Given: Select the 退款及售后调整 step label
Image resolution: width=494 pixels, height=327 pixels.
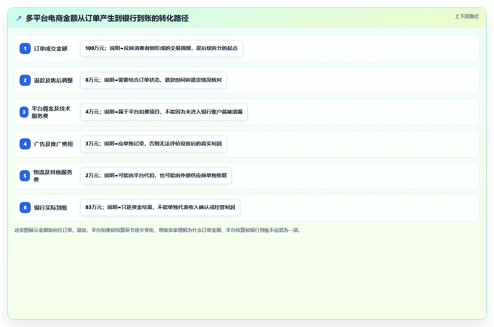Looking at the screenshot, I should tap(54, 80).
